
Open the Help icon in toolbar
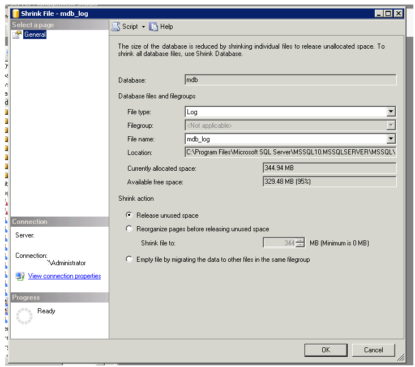(153, 27)
